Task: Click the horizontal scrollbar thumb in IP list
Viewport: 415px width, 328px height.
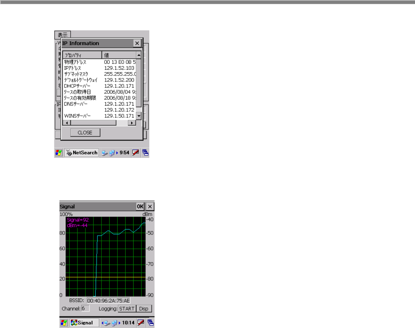Action: pyautogui.click(x=93, y=123)
